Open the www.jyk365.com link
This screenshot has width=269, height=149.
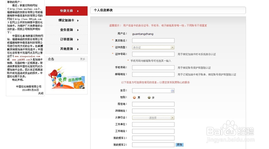coord(21,60)
